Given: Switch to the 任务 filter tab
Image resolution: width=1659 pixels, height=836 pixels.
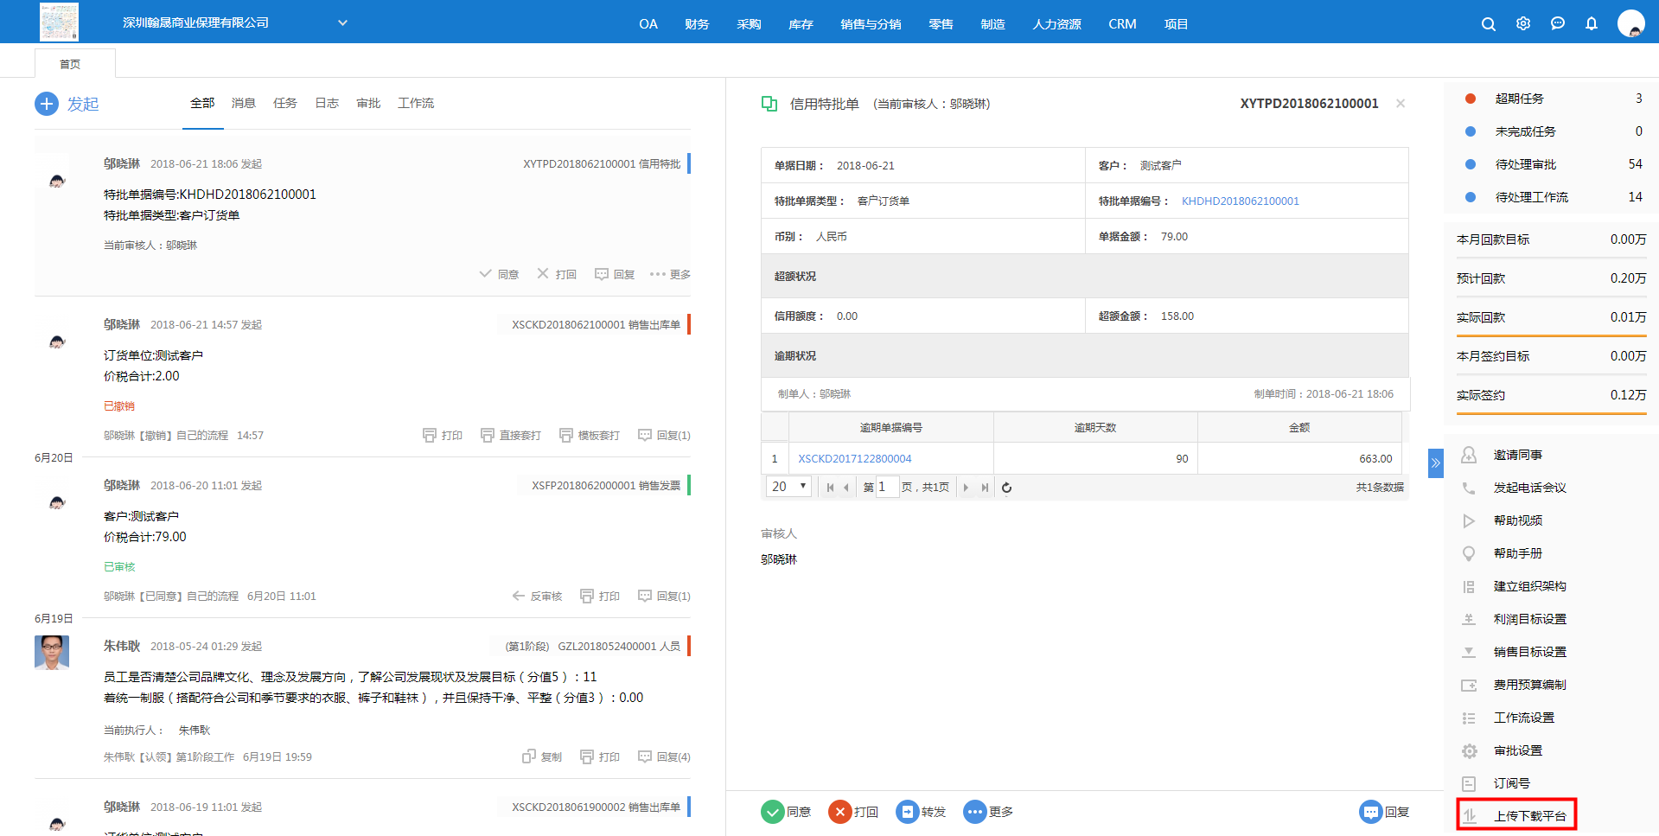Looking at the screenshot, I should point(285,103).
